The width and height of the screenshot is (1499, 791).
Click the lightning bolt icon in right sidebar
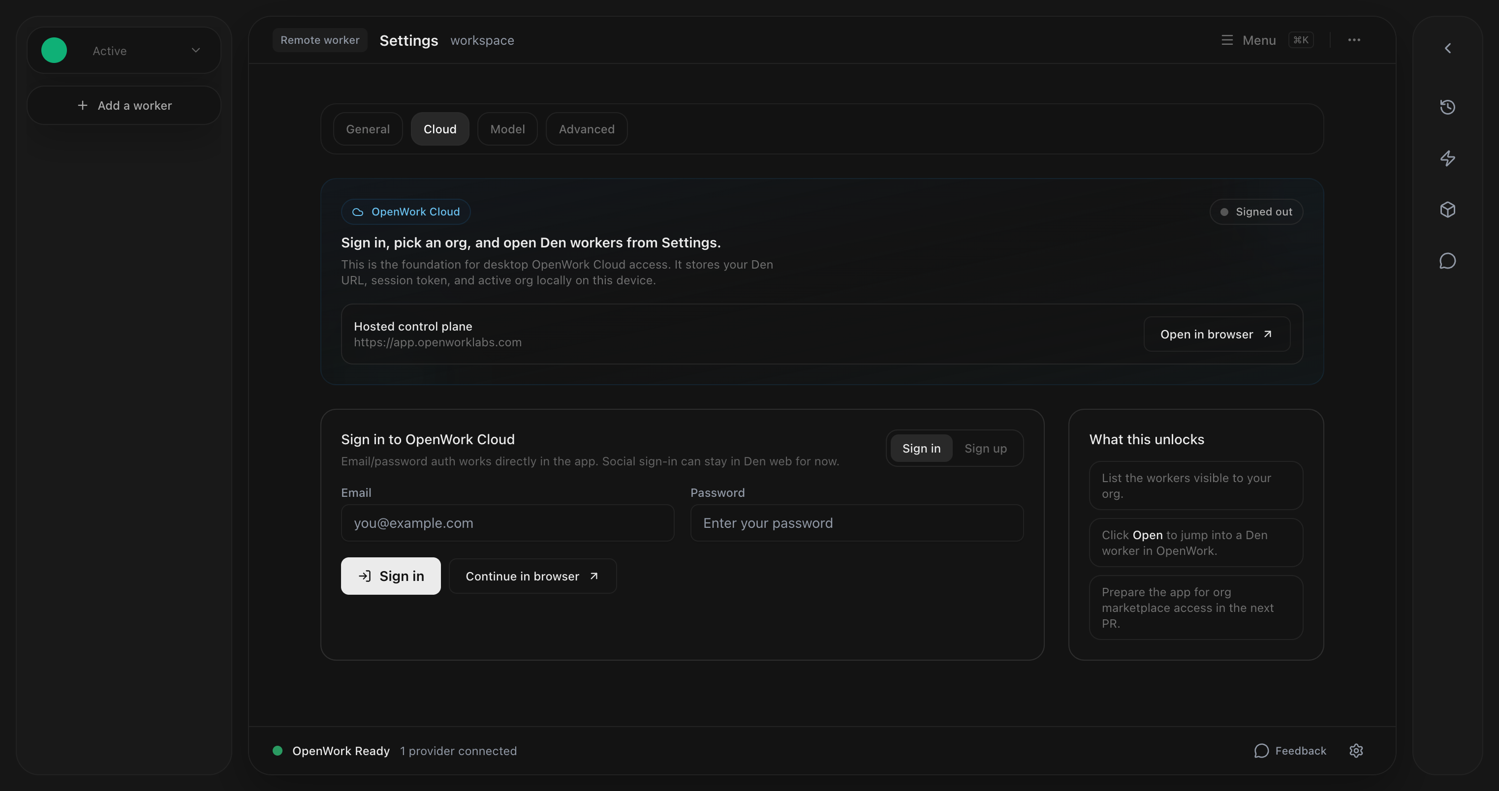click(1447, 158)
